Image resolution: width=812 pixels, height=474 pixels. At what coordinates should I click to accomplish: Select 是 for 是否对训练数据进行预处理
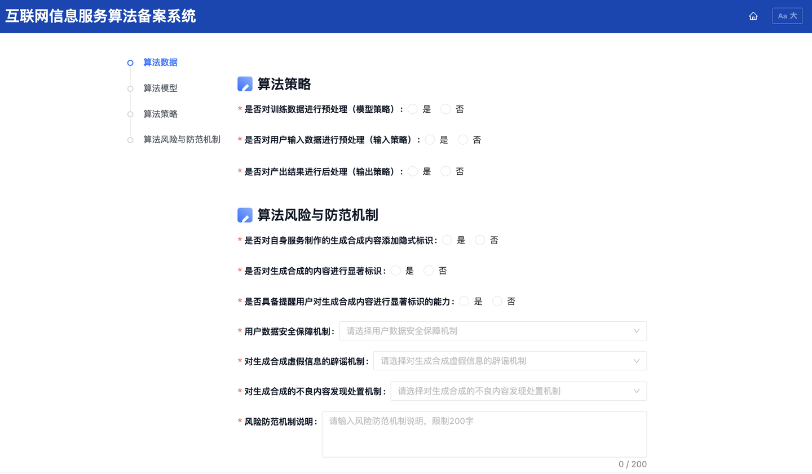[x=412, y=109]
